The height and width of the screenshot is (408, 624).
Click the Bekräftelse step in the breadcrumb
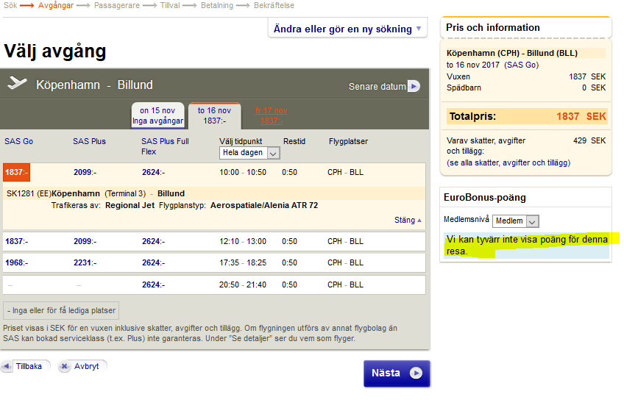[x=274, y=6]
